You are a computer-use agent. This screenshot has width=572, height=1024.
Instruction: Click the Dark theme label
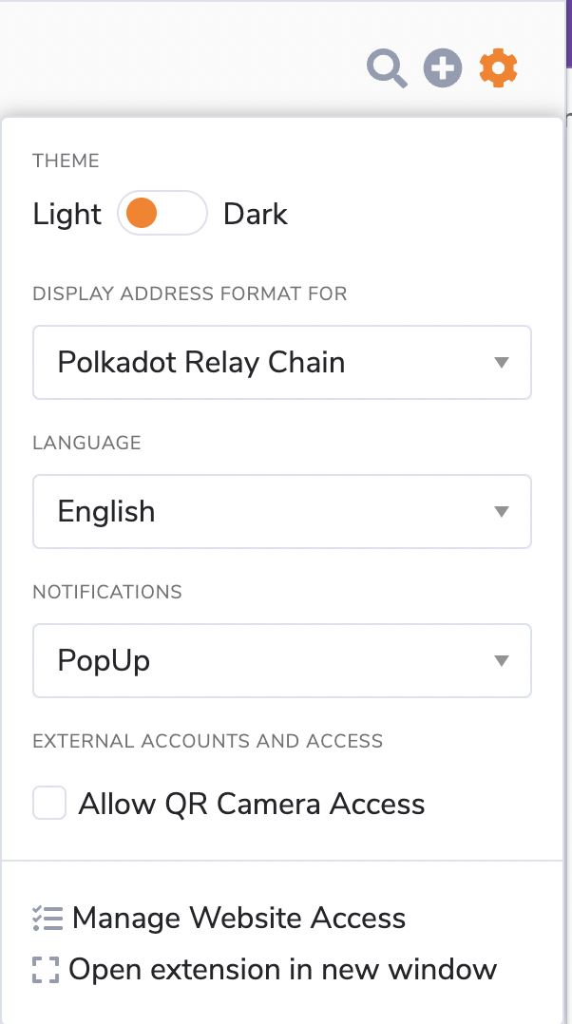click(x=256, y=214)
